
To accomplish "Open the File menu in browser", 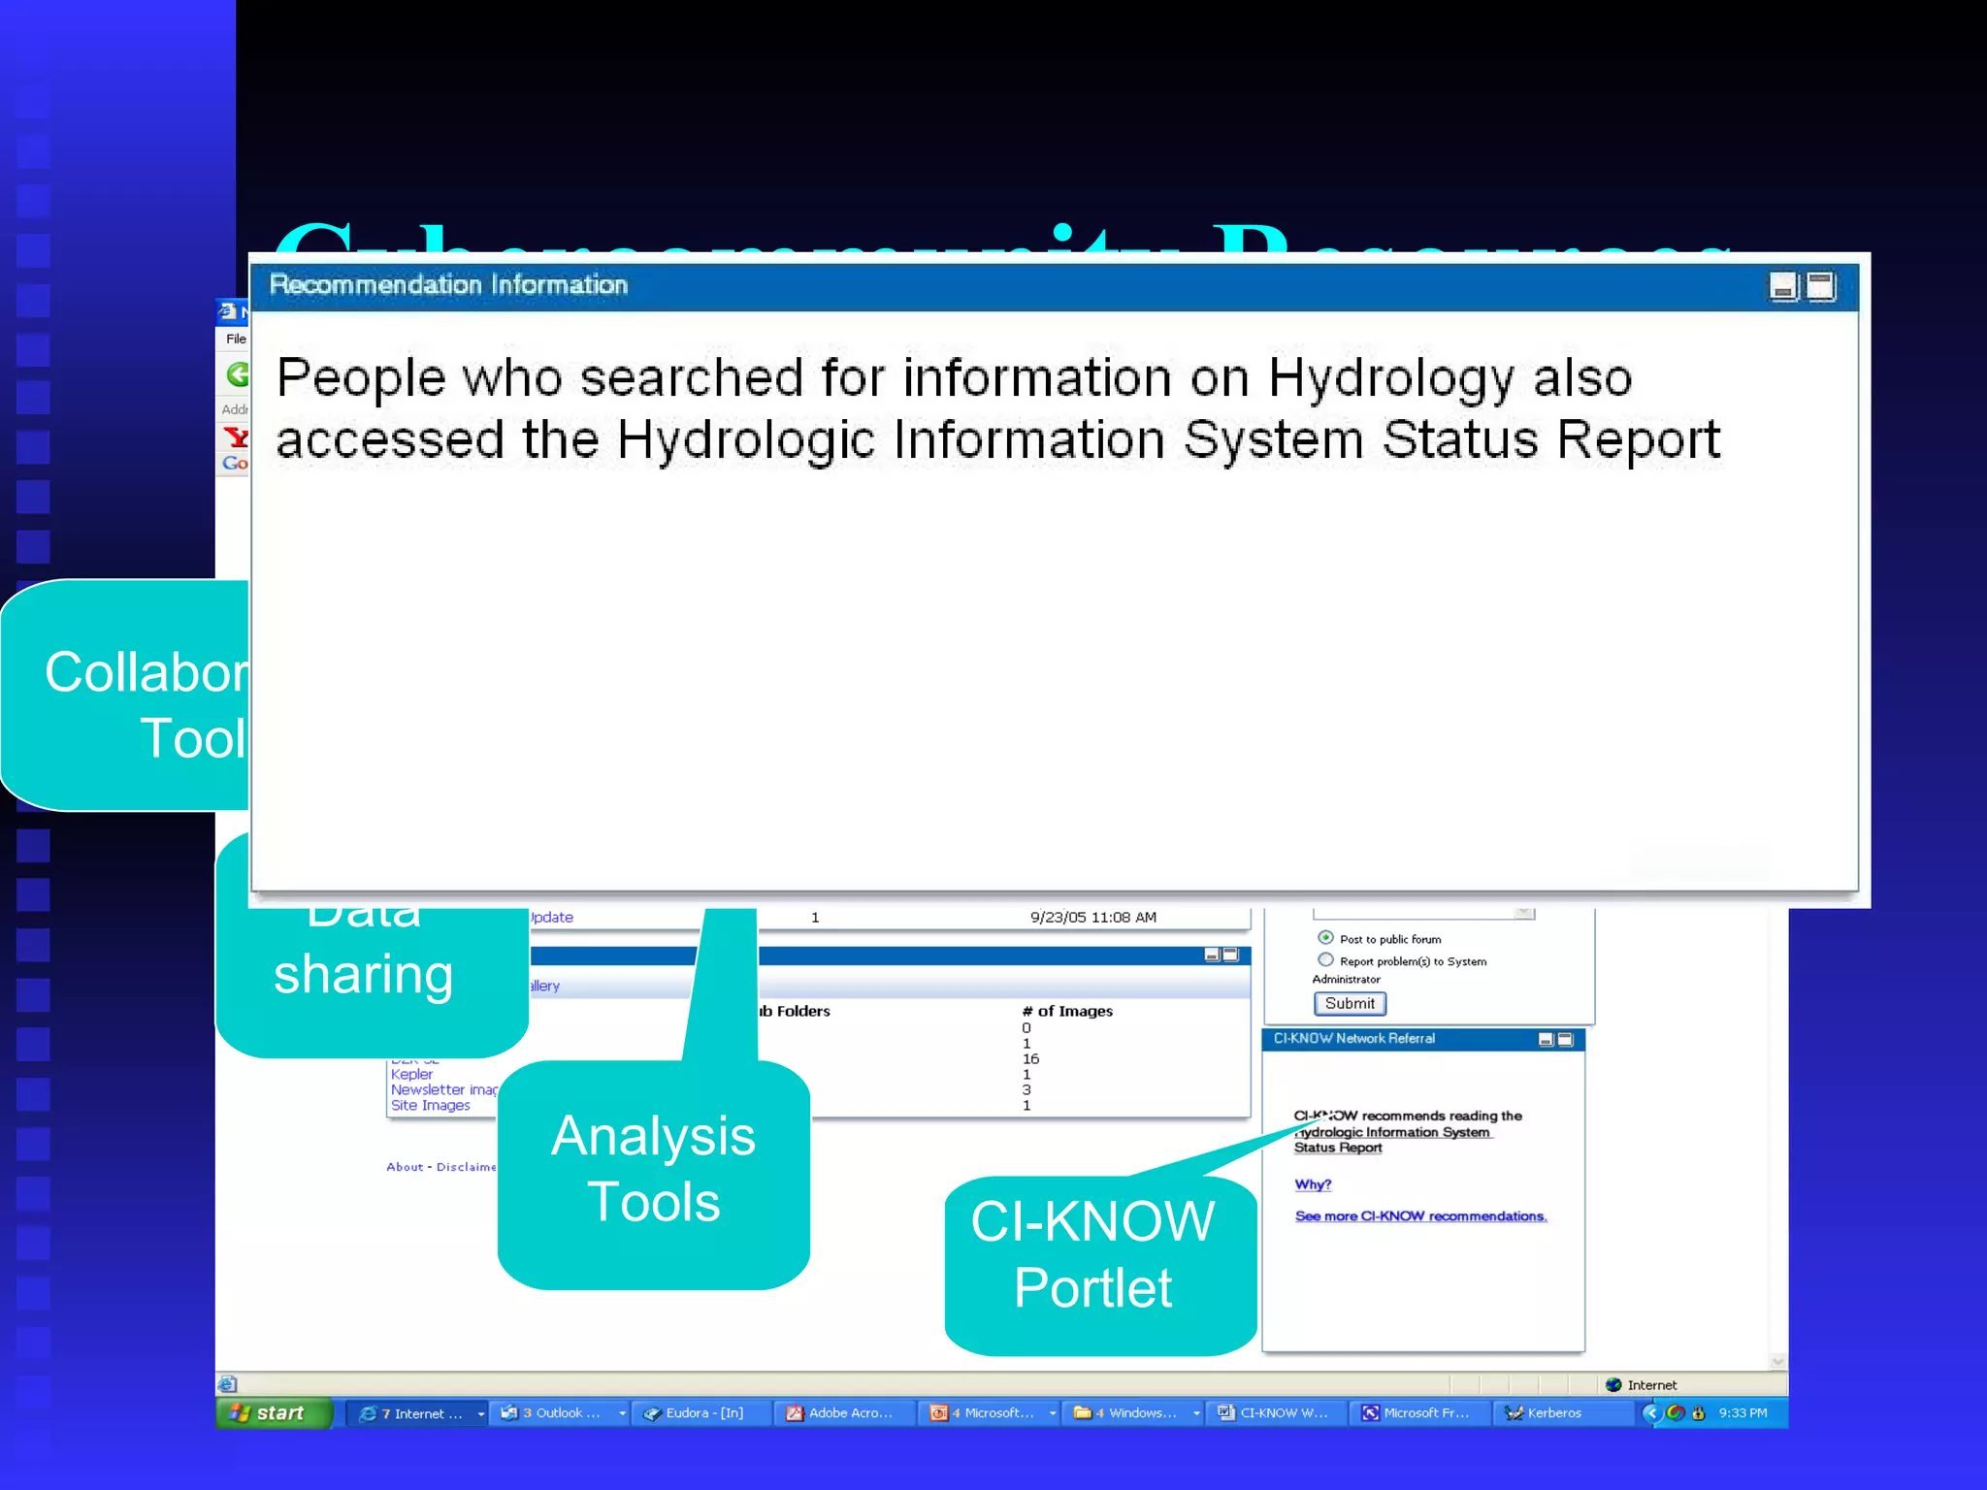I will (236, 339).
